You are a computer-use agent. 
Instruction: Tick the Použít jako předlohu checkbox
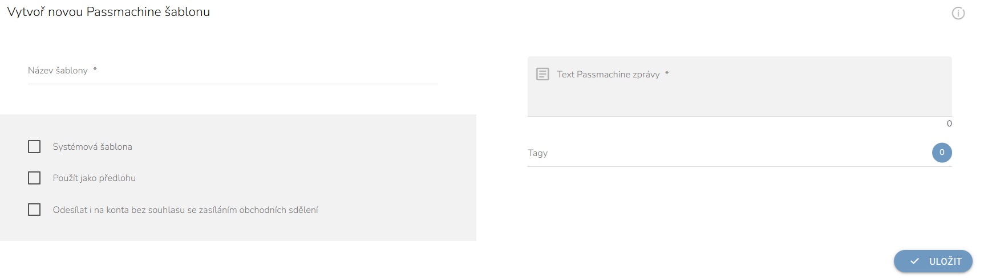coord(34,178)
